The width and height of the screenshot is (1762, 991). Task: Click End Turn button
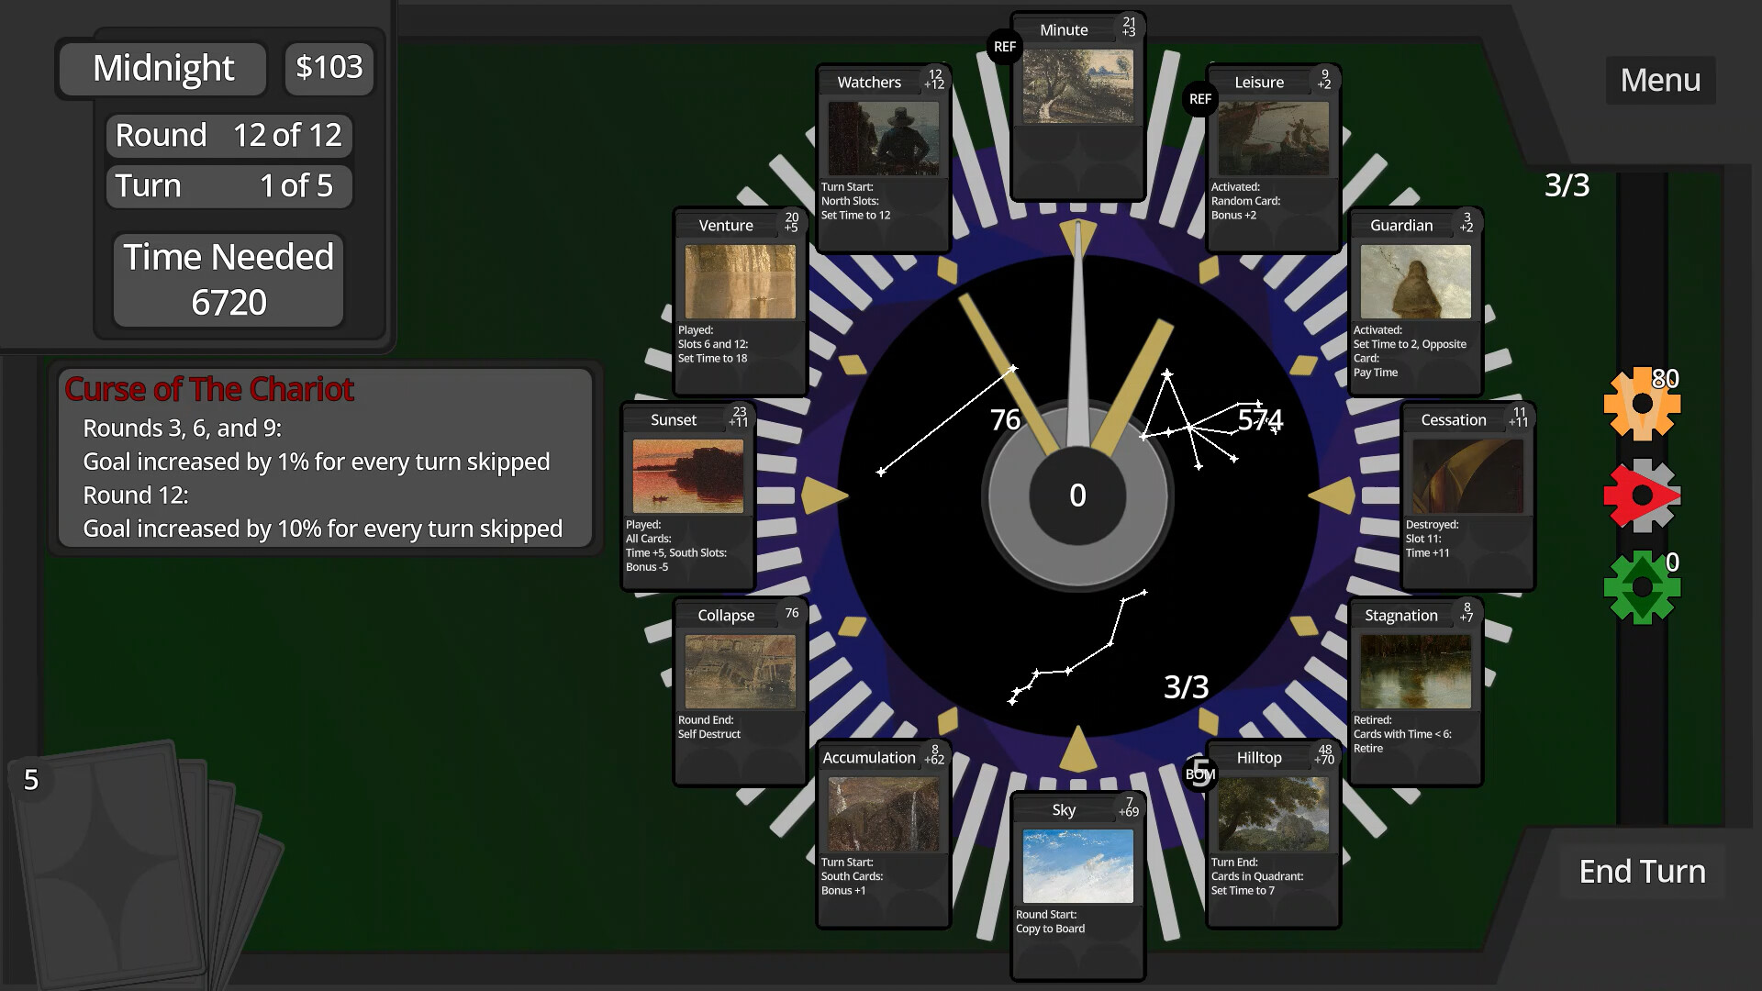(x=1642, y=871)
